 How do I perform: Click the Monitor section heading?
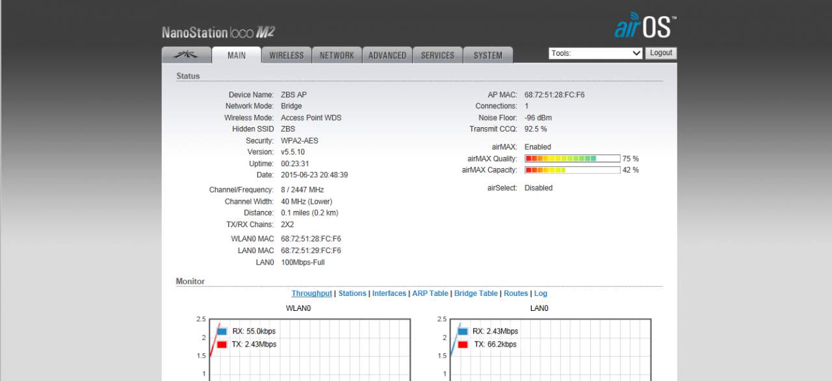coord(190,281)
